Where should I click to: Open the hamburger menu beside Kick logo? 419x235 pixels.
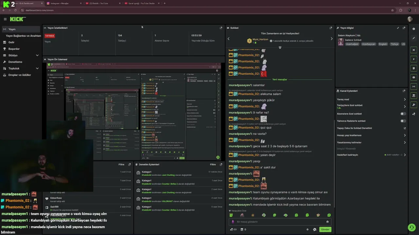[x=5, y=19]
